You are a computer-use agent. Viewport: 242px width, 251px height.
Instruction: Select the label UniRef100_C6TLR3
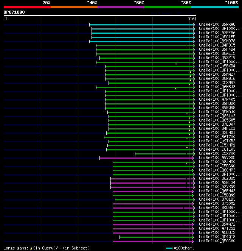(217, 149)
